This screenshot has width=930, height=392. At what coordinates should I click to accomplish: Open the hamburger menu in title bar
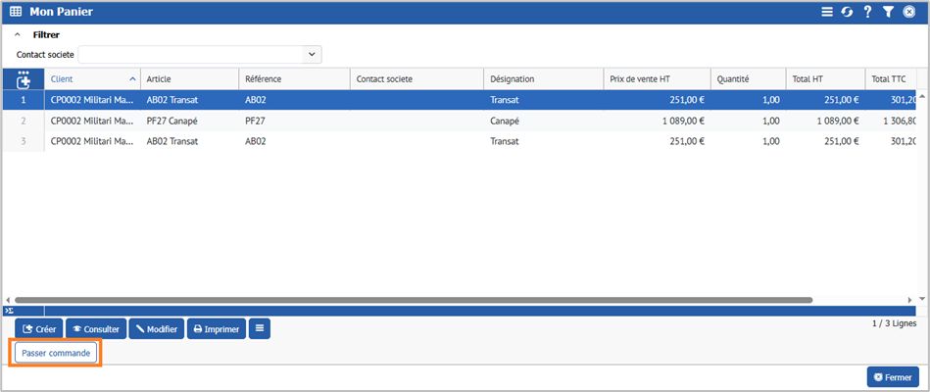[827, 12]
